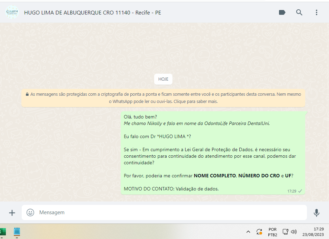Viewport: 329px width, 239px height.
Task: Click the lock icon in encryption notice
Action: [x=27, y=94]
